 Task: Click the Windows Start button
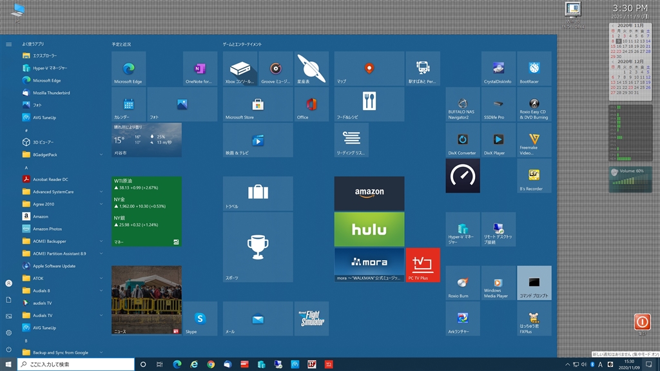8,365
